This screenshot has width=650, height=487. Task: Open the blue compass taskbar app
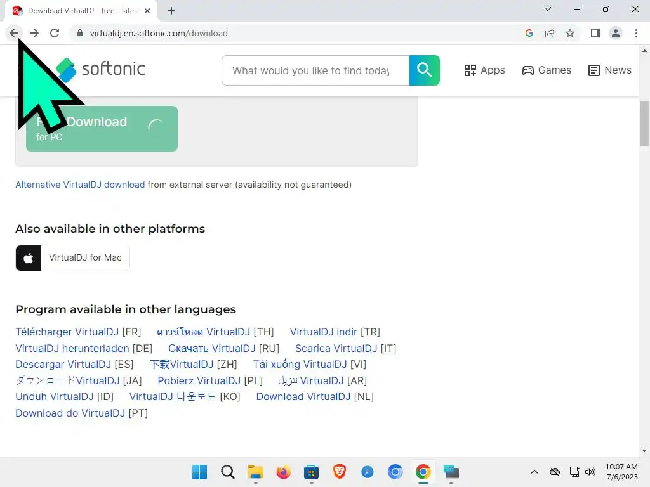368,472
